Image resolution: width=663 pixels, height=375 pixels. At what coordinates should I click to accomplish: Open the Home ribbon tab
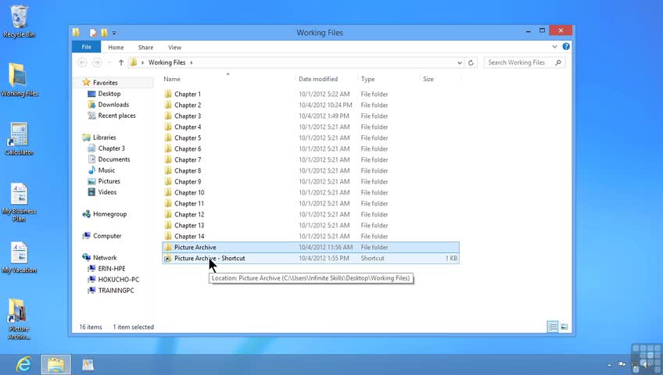(116, 48)
